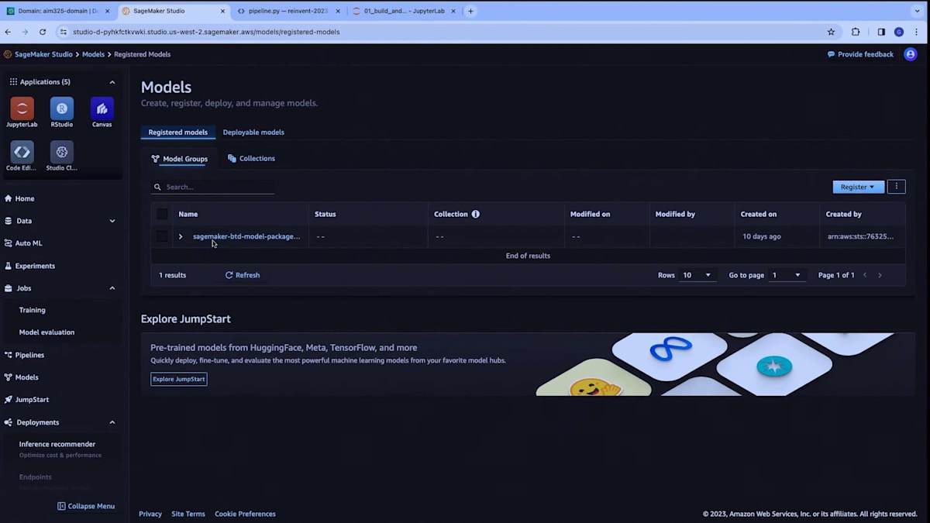Open a new browser tab

(x=470, y=11)
